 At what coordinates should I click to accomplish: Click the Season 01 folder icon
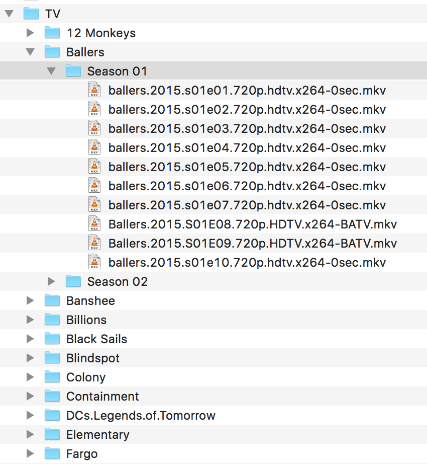73,71
